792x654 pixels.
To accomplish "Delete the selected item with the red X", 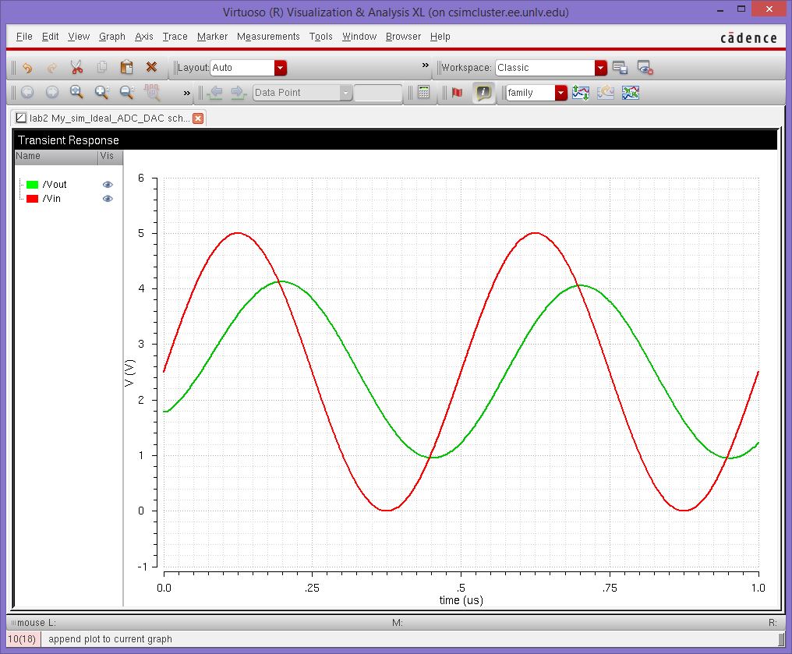I will 151,68.
